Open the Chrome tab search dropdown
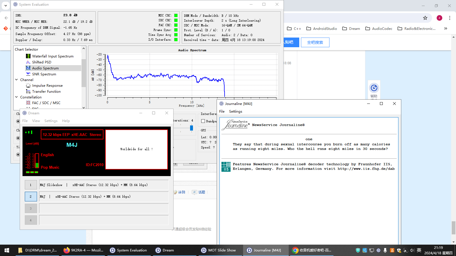The width and height of the screenshot is (456, 256). [6, 5]
